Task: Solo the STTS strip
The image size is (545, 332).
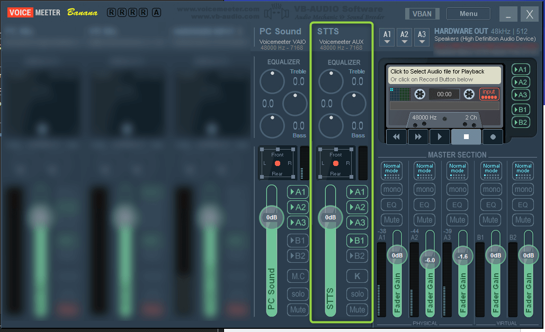Action: pyautogui.click(x=357, y=294)
